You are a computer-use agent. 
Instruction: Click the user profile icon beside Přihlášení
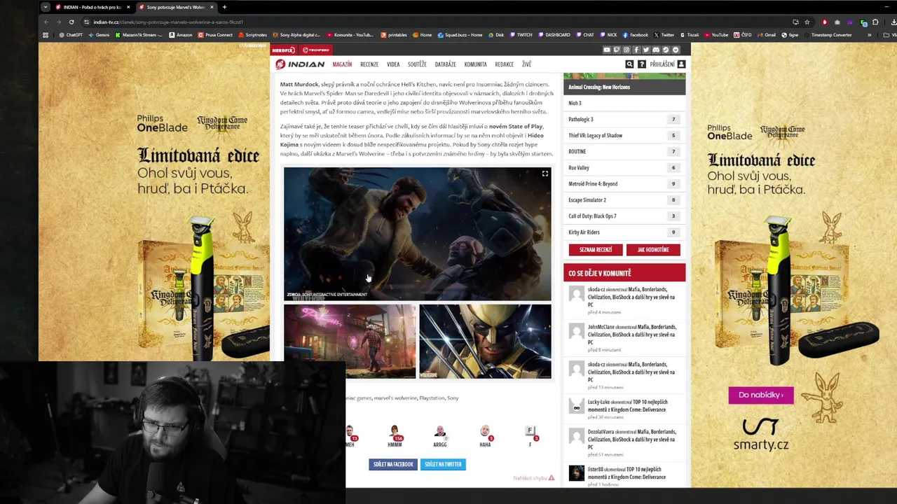point(681,64)
